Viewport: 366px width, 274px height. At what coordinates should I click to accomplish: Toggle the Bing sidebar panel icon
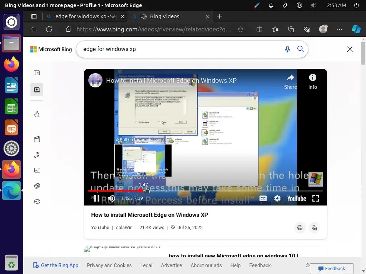coord(37,73)
